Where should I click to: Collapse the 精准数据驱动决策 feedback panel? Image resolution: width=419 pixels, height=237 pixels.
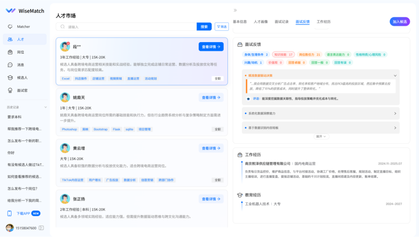click(395, 75)
